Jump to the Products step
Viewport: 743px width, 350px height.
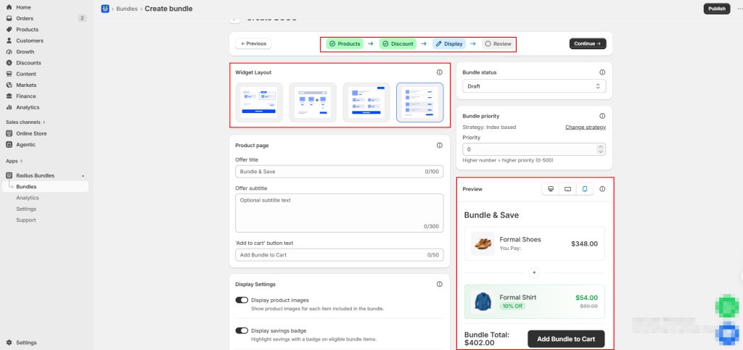point(345,44)
